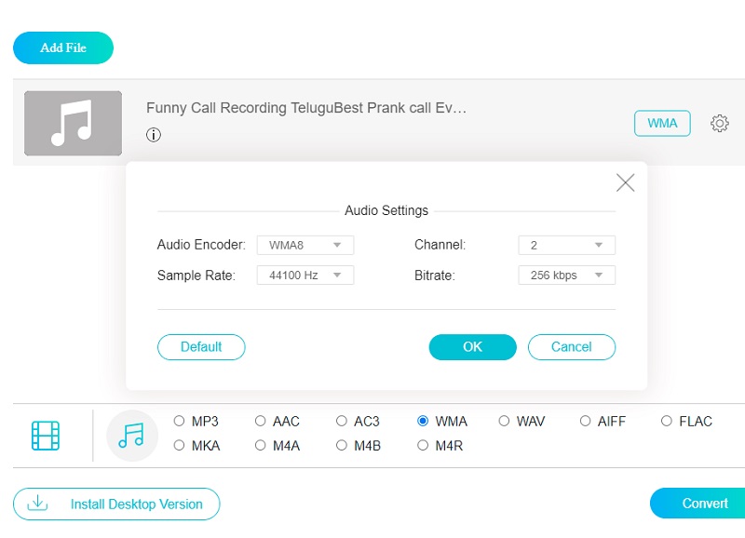The width and height of the screenshot is (745, 538).
Task: Start conversion with the Convert button
Action: [705, 504]
